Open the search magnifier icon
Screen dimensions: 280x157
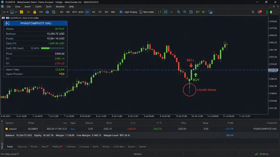(253, 12)
